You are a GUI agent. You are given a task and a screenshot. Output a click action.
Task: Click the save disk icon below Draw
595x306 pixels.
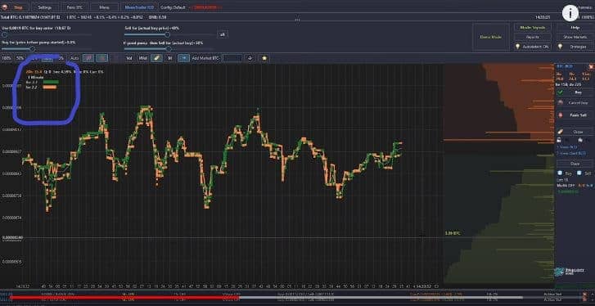(560, 140)
